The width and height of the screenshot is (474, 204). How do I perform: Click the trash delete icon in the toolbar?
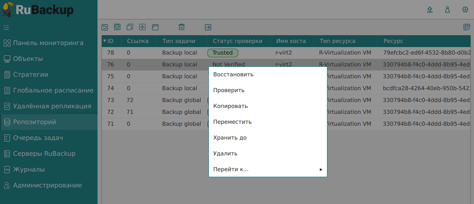(x=182, y=27)
